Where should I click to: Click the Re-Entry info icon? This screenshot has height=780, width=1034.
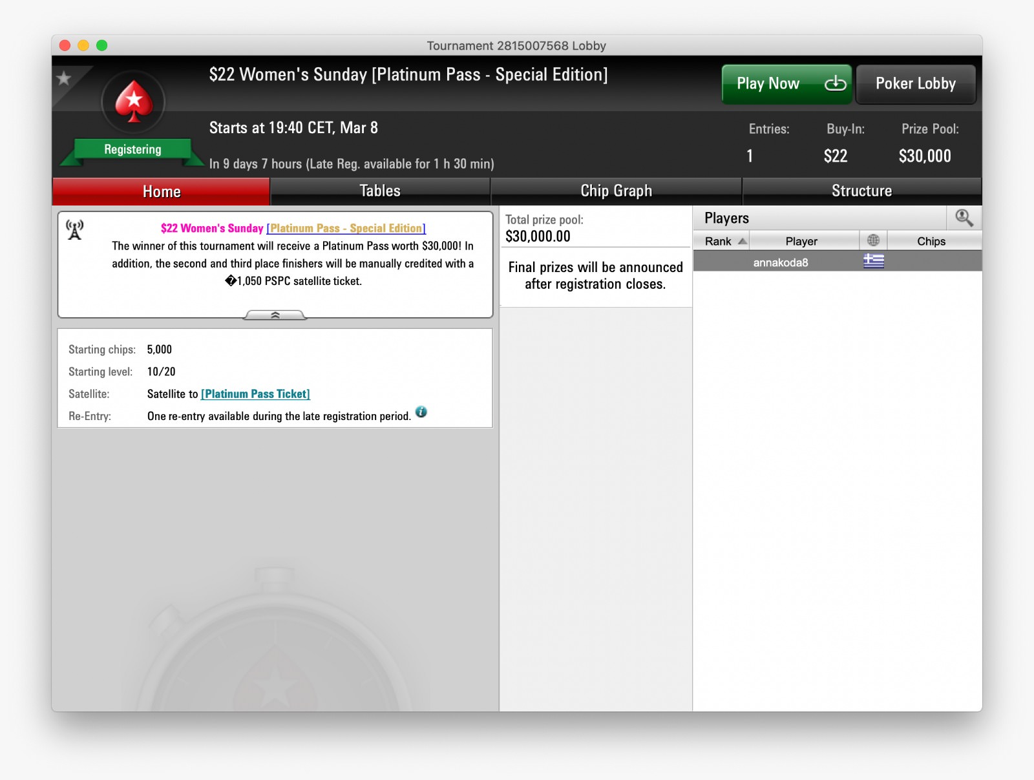point(421,412)
